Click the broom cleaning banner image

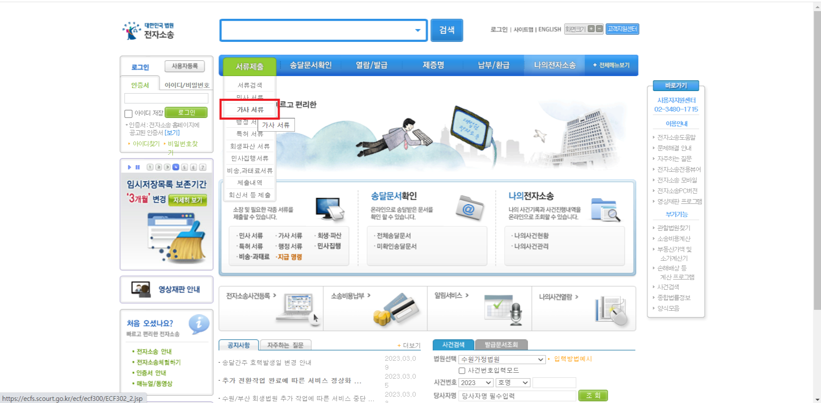coord(176,237)
